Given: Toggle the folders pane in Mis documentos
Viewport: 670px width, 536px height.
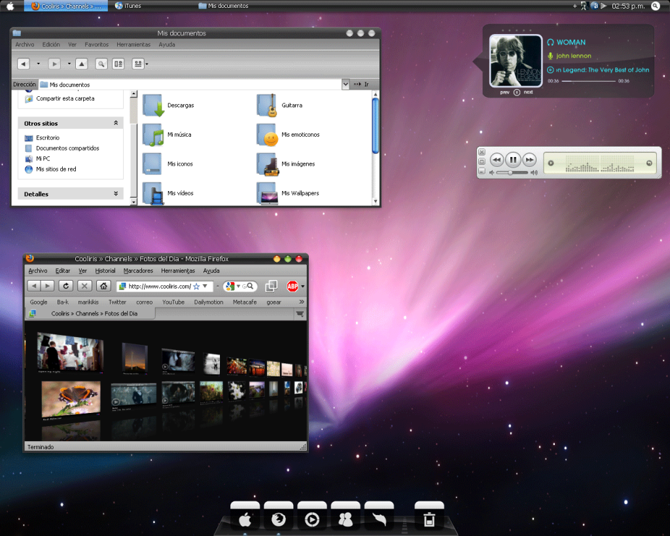Looking at the screenshot, I should click(x=118, y=63).
